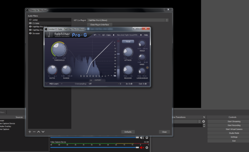Image resolution: width=249 pixels, height=152 pixels.
Task: Click the undo arrow in Pro-G
Action: click(95, 35)
